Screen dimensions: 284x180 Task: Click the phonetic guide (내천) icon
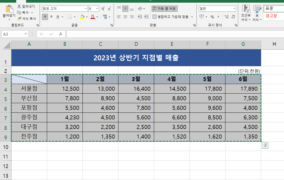click(105, 17)
